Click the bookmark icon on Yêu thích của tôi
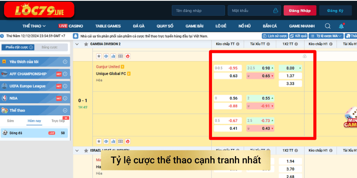Viewport: 357px width, 178px height. coord(4,62)
